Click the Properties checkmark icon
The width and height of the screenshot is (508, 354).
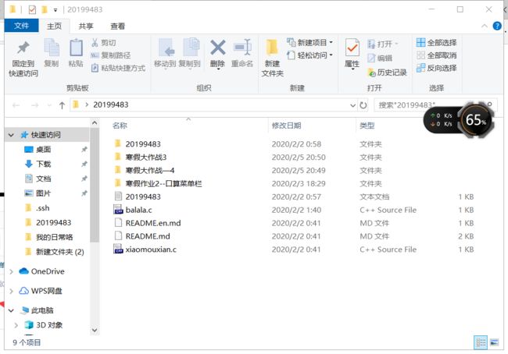(x=352, y=48)
